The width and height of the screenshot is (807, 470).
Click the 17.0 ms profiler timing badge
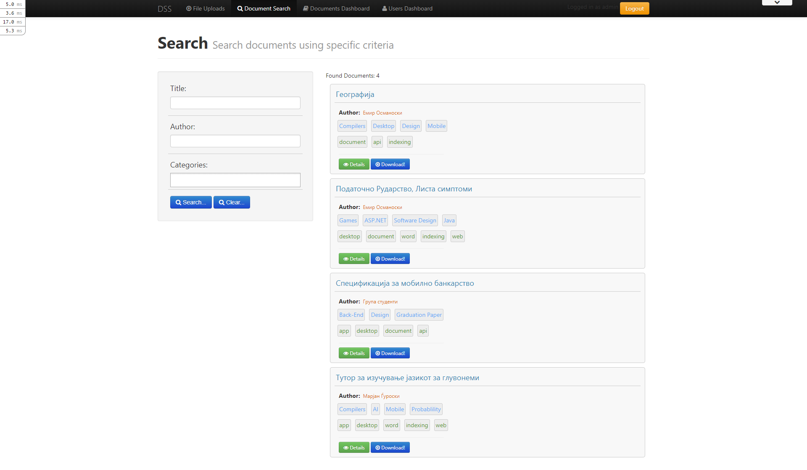coord(13,22)
